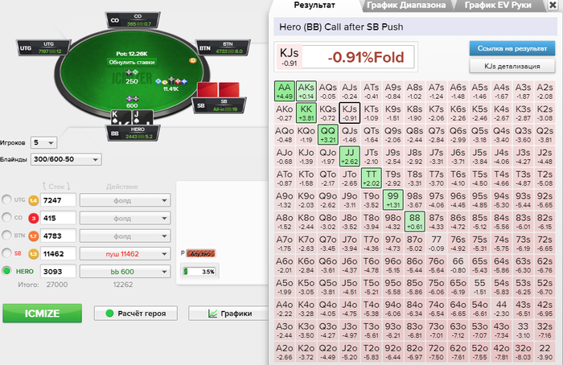Open the Блайнды 300/600-50 dropdown
This screenshot has height=365, width=563.
click(66, 159)
